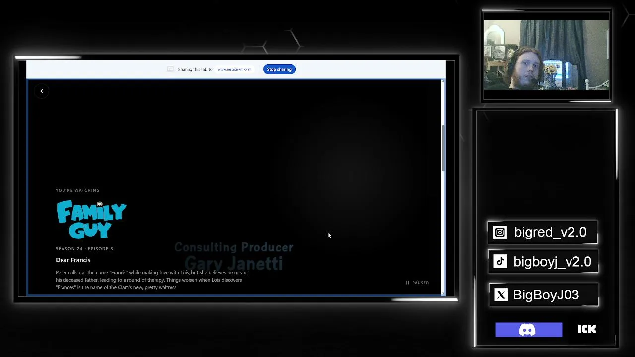The image size is (635, 357).
Task: Open the Discord logo button
Action: point(529,330)
